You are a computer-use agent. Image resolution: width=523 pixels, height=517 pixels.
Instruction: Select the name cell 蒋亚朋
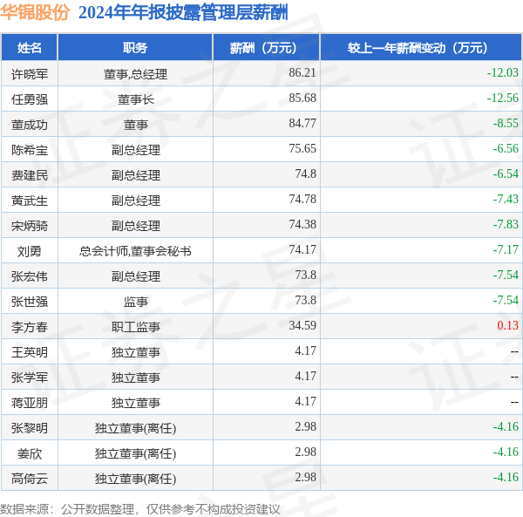(30, 403)
